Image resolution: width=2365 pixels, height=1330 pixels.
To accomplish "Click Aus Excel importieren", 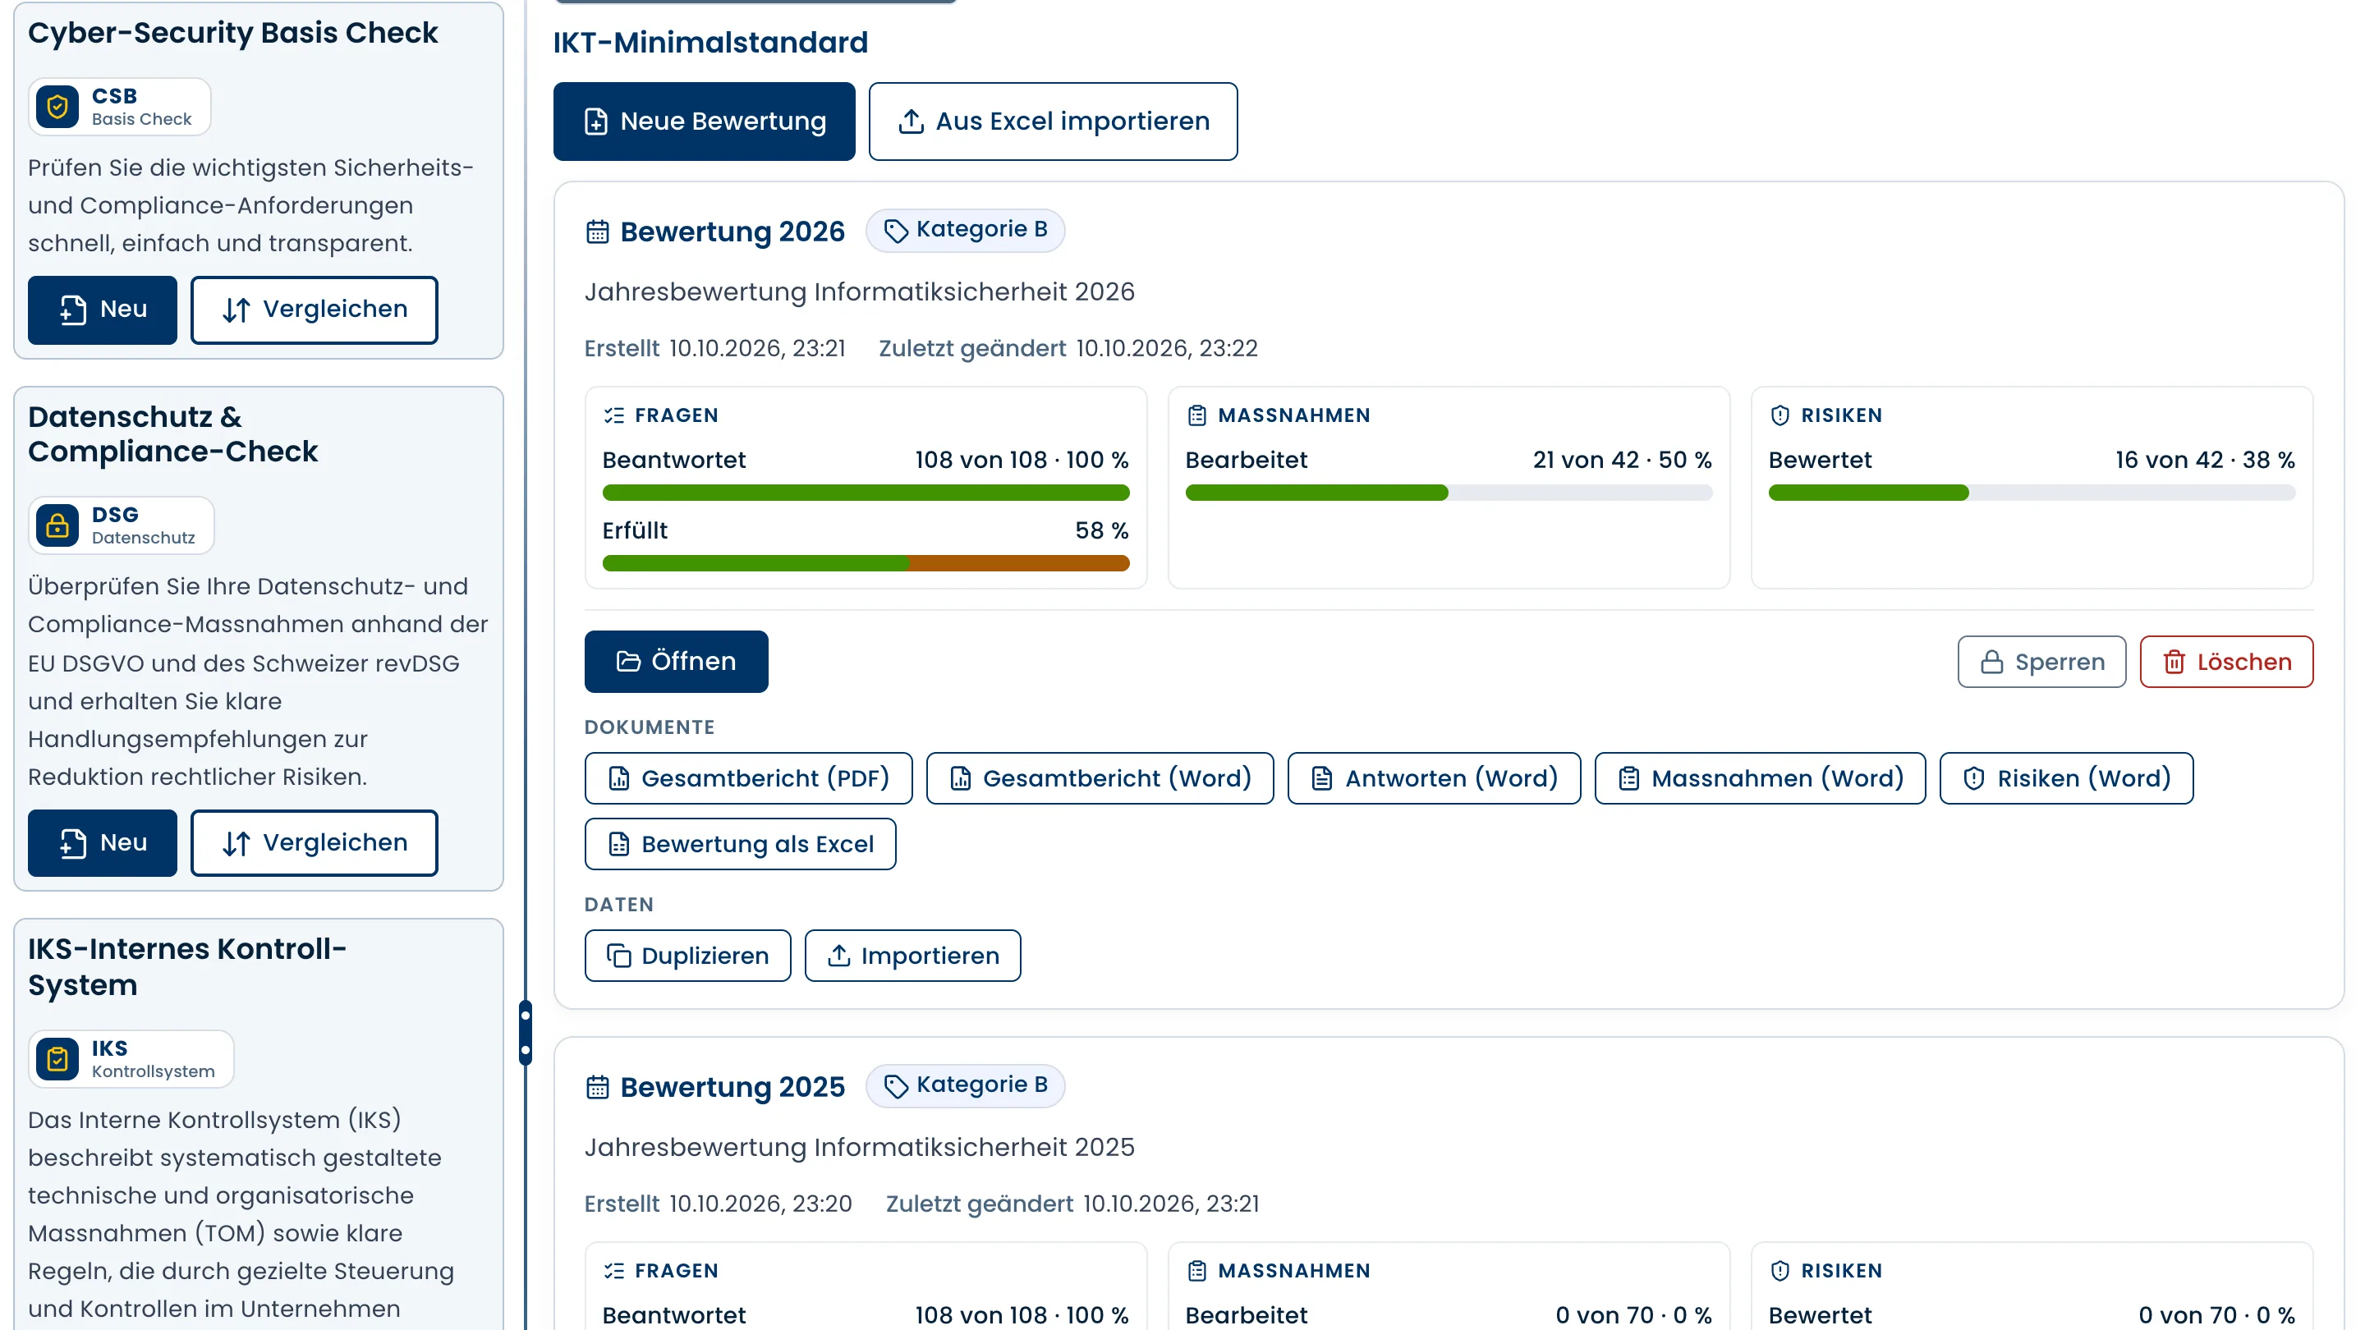I will (1053, 122).
